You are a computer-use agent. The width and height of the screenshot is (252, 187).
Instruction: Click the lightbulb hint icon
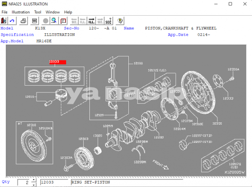click(120, 21)
